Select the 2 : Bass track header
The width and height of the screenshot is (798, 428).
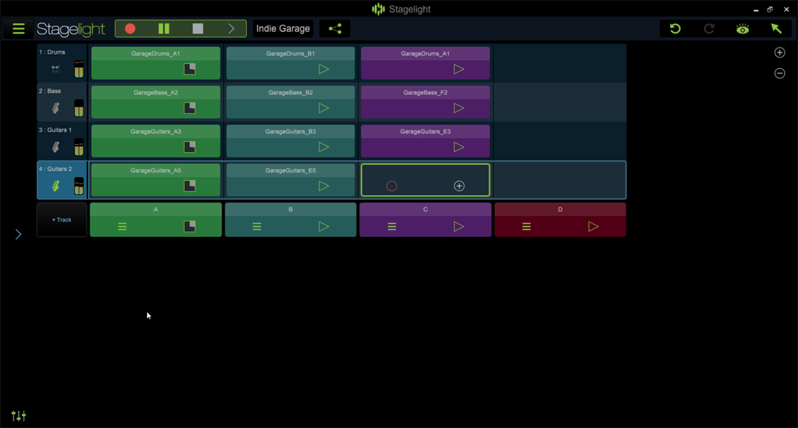[62, 102]
